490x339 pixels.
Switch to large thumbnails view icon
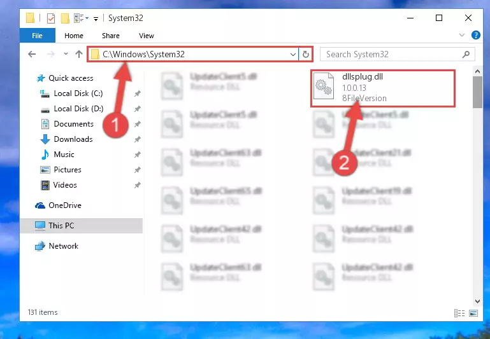coord(473,313)
